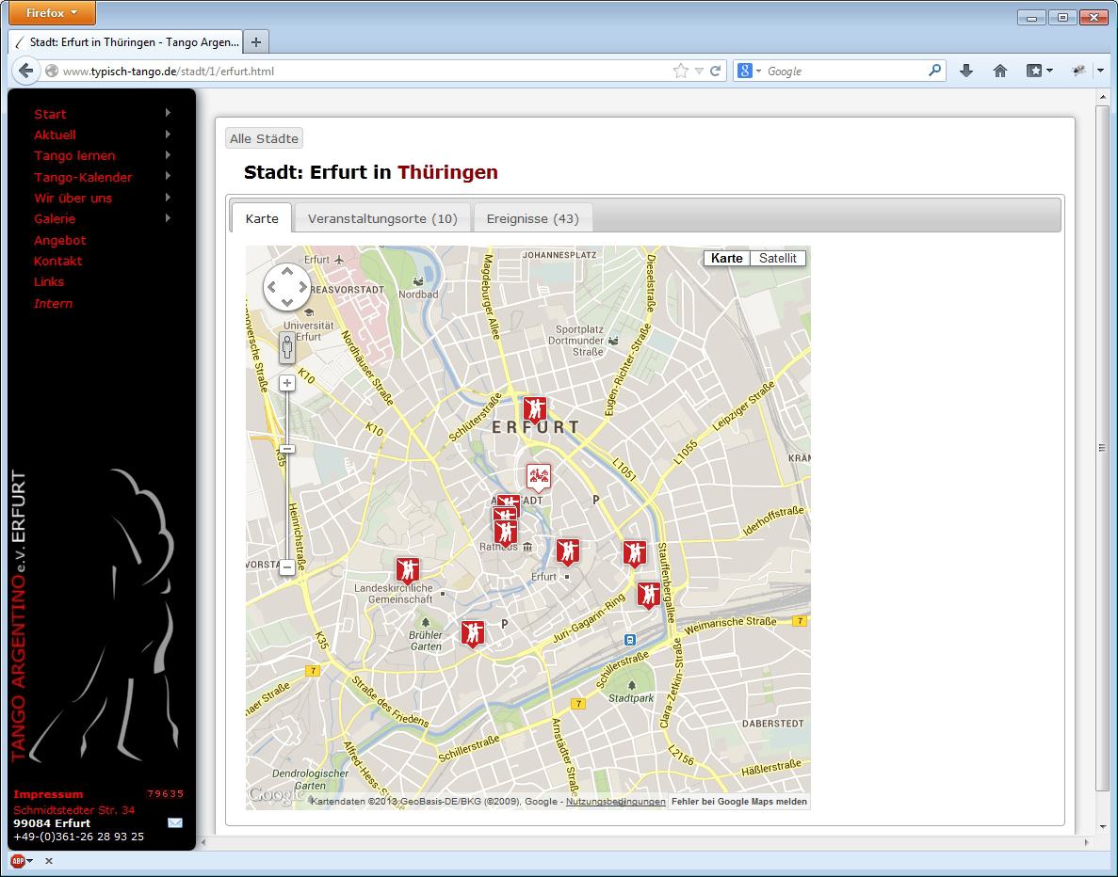Open the Firefox home page icon

click(1000, 71)
